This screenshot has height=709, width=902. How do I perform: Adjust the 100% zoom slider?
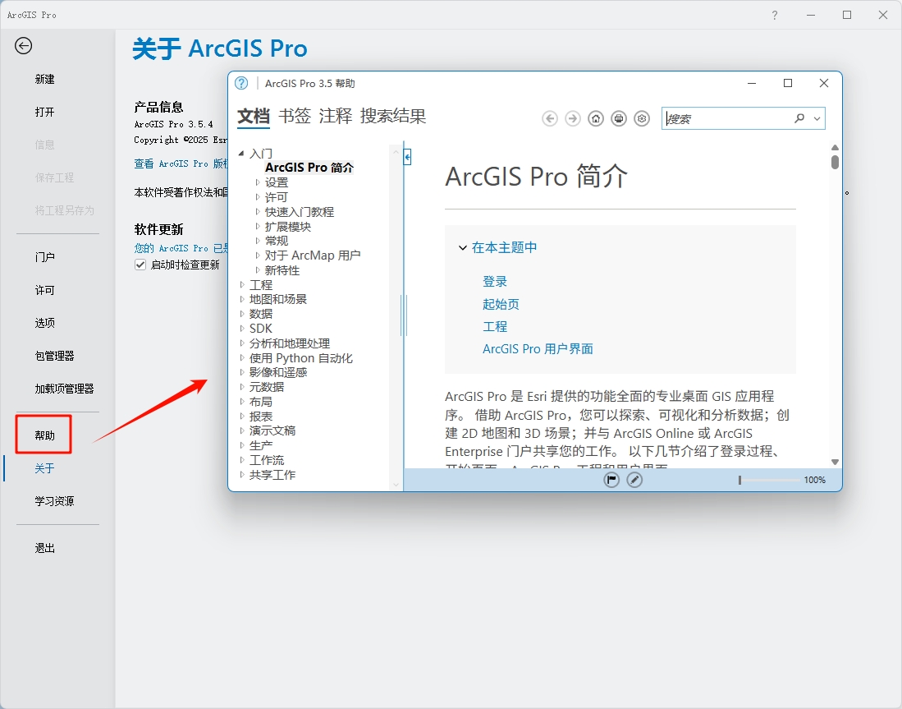739,479
